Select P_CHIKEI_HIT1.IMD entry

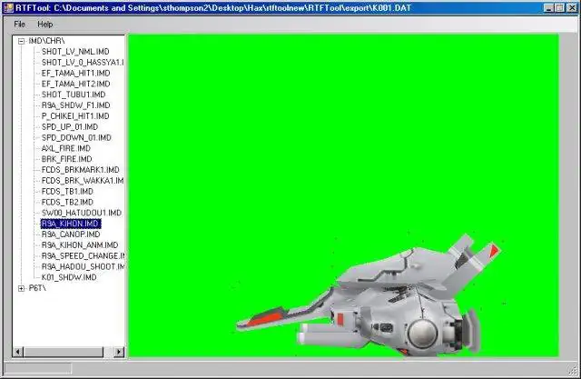(x=75, y=116)
